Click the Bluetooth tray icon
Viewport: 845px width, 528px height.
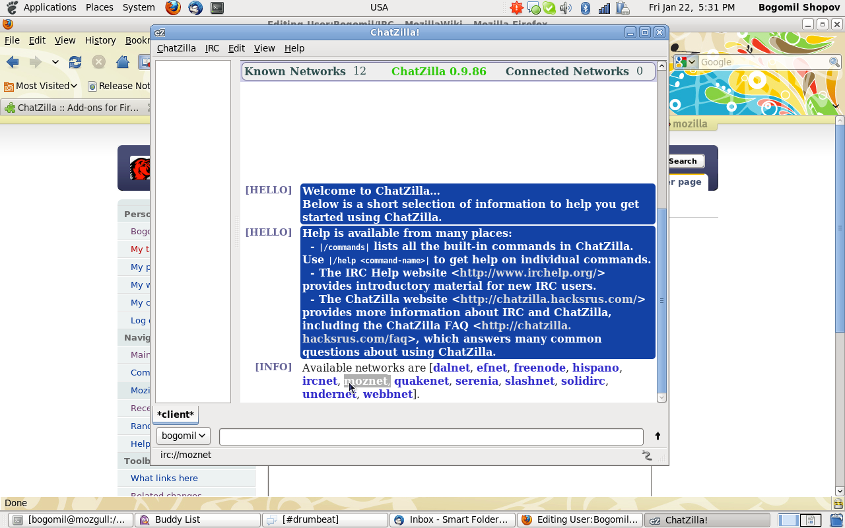point(585,8)
